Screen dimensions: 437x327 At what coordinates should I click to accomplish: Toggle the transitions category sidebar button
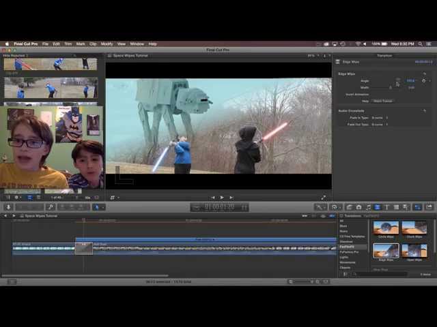click(346, 275)
